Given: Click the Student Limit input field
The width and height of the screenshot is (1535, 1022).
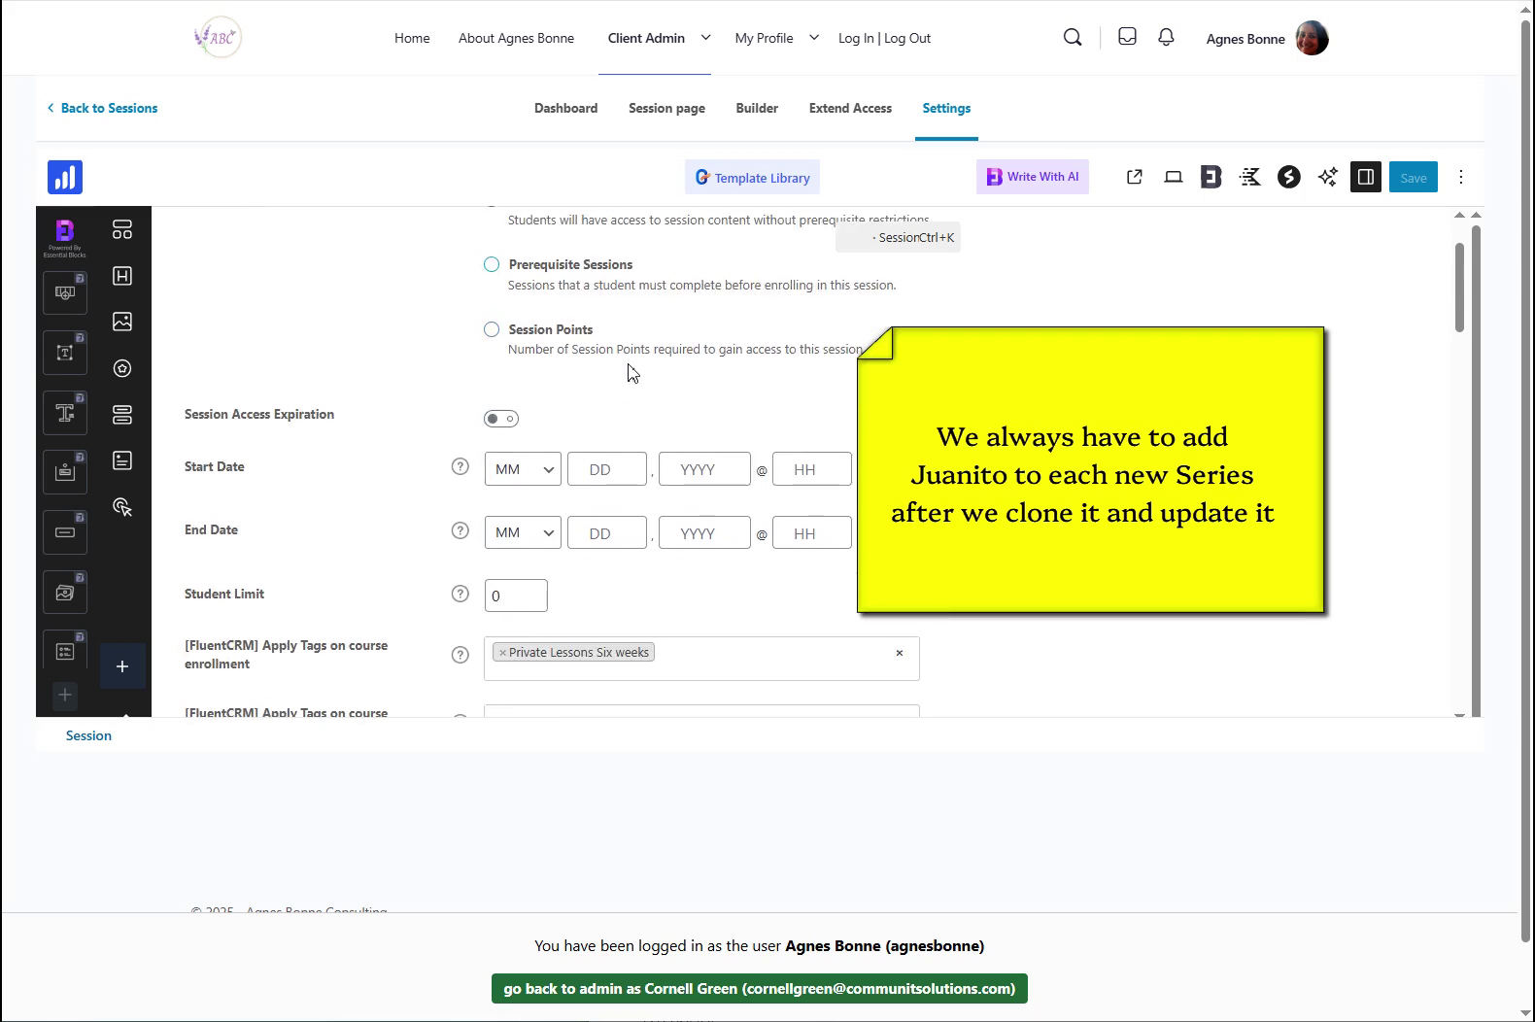Looking at the screenshot, I should pyautogui.click(x=516, y=596).
